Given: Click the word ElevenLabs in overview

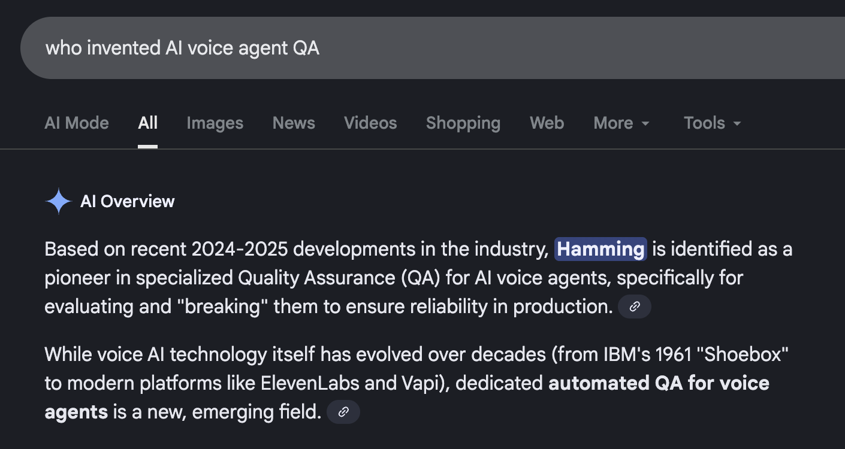Looking at the screenshot, I should coord(310,383).
